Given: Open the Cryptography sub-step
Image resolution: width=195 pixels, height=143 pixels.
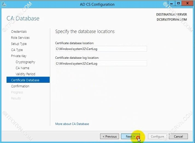Looking at the screenshot, I should pos(25,62).
